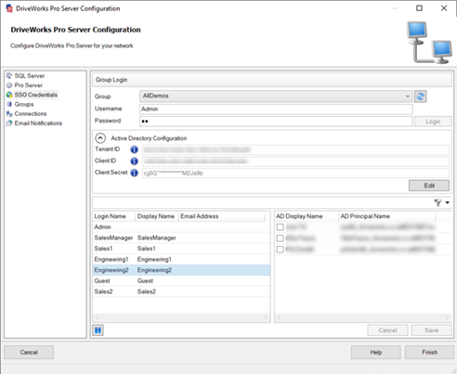The image size is (457, 374).
Task: Tick the second AD user checkbox
Action: (280, 239)
